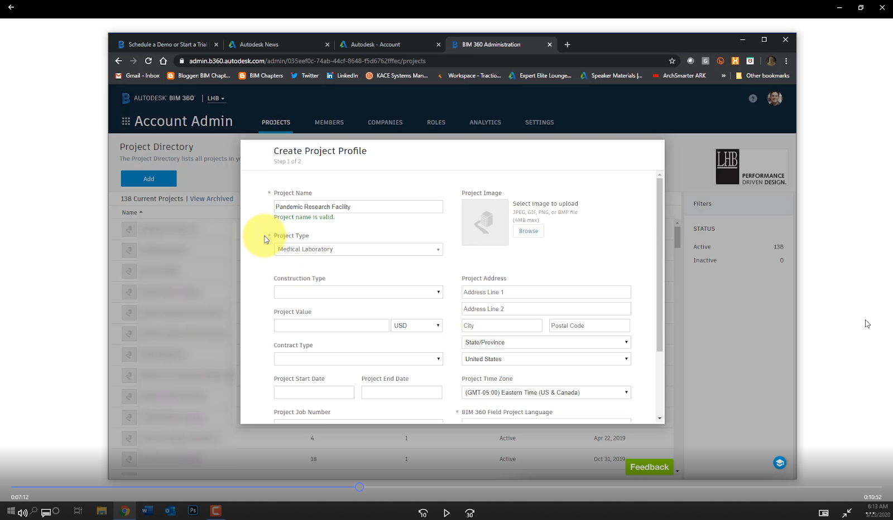The image size is (893, 520).
Task: Open the green Feedback button
Action: coord(649,467)
